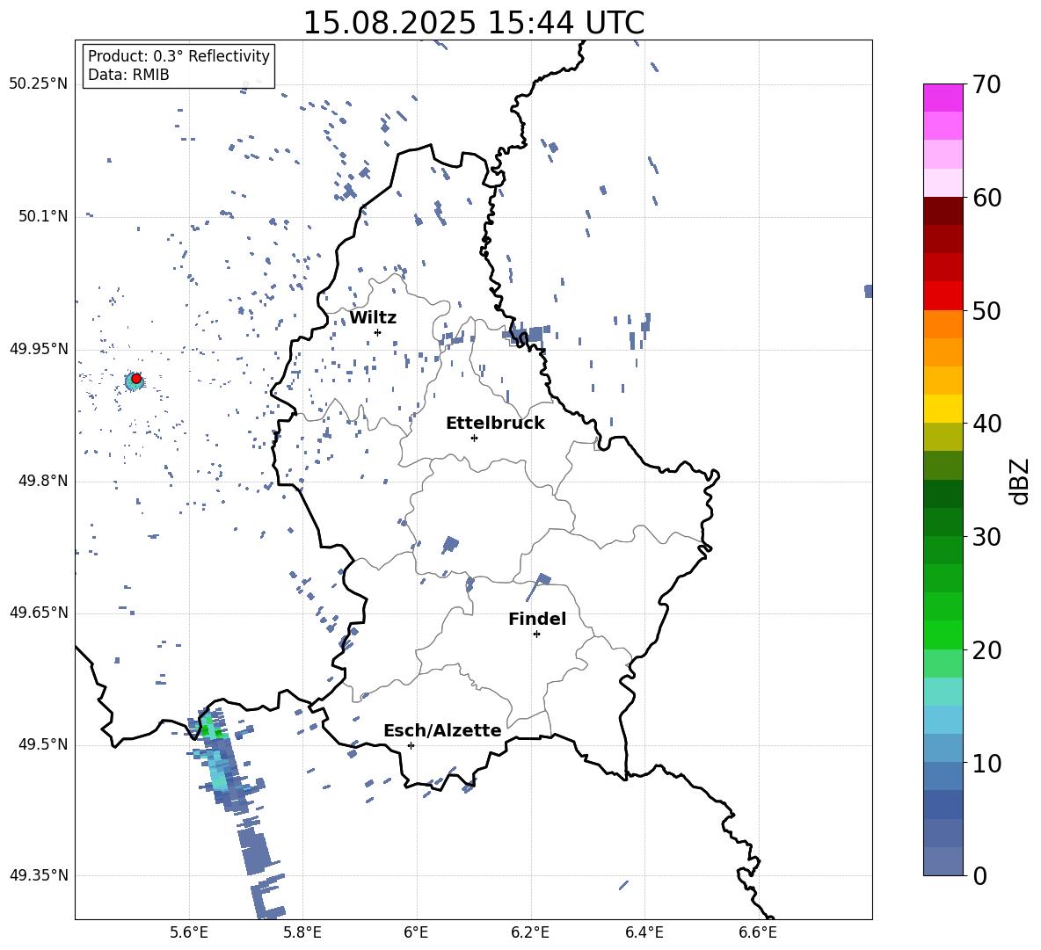Image resolution: width=1041 pixels, height=950 pixels.
Task: Click the colorbar tick label 50
Action: click(986, 310)
